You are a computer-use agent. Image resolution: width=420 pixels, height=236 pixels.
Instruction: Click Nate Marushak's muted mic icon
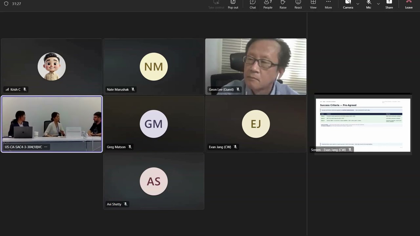133,89
